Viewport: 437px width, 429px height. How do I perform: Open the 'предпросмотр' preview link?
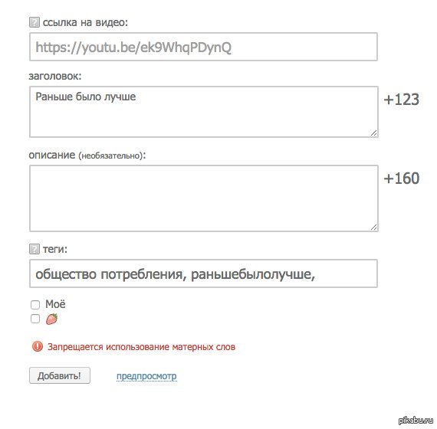[x=146, y=376]
